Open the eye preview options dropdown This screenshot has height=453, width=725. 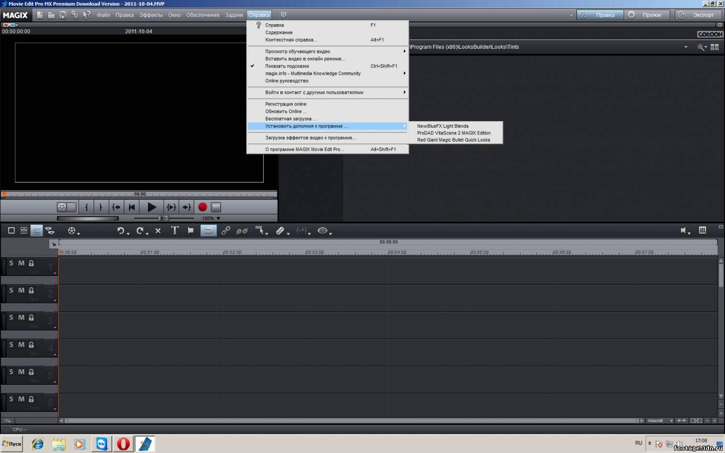[x=330, y=234]
